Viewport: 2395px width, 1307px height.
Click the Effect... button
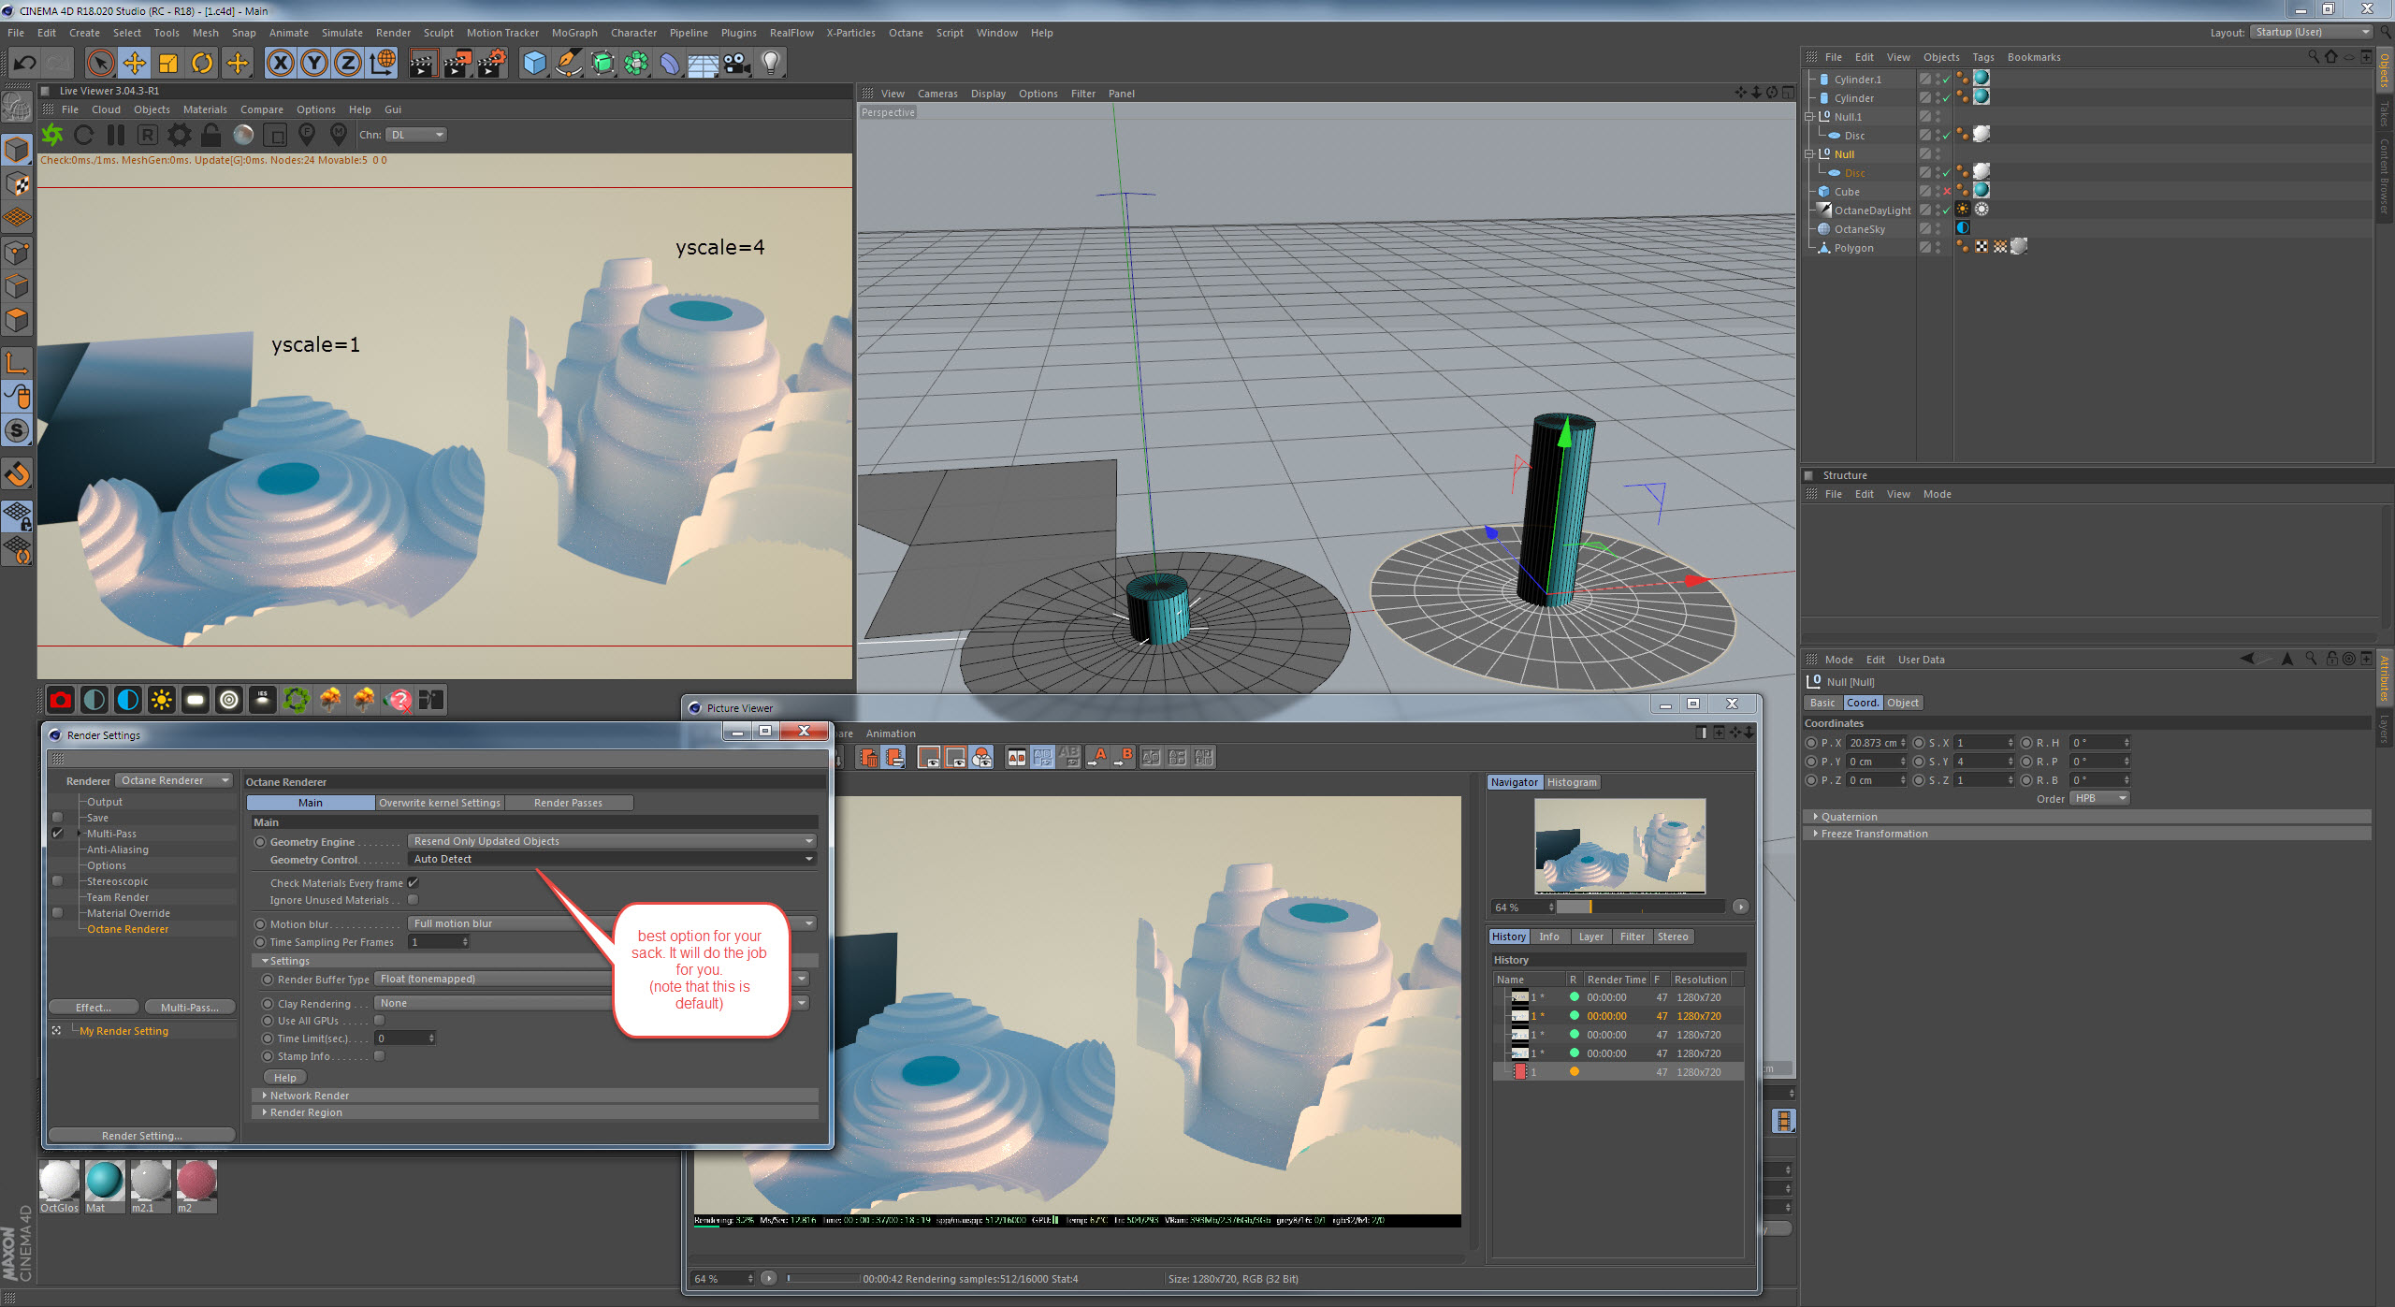tap(93, 1008)
